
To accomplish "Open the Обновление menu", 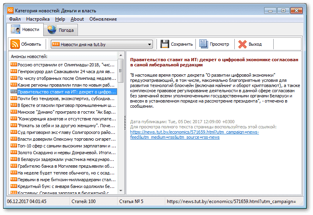I will (x=103, y=19).
